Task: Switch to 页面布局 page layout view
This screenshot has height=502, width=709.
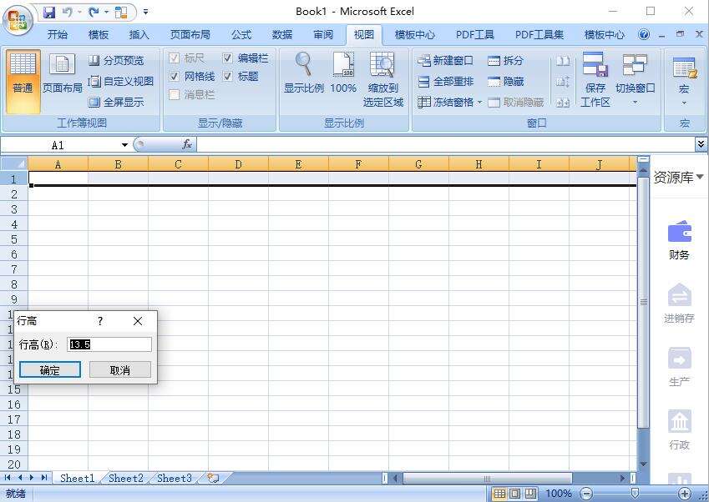Action: (x=63, y=73)
